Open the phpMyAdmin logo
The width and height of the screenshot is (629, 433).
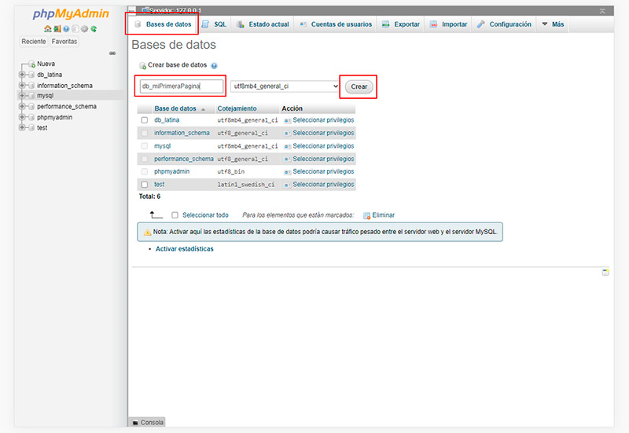(x=71, y=14)
